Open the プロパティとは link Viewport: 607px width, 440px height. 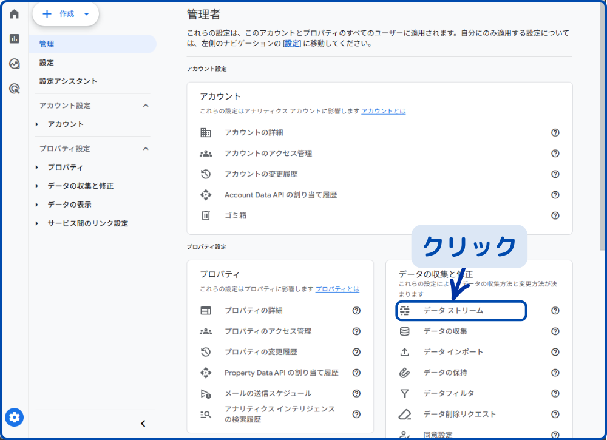(337, 289)
